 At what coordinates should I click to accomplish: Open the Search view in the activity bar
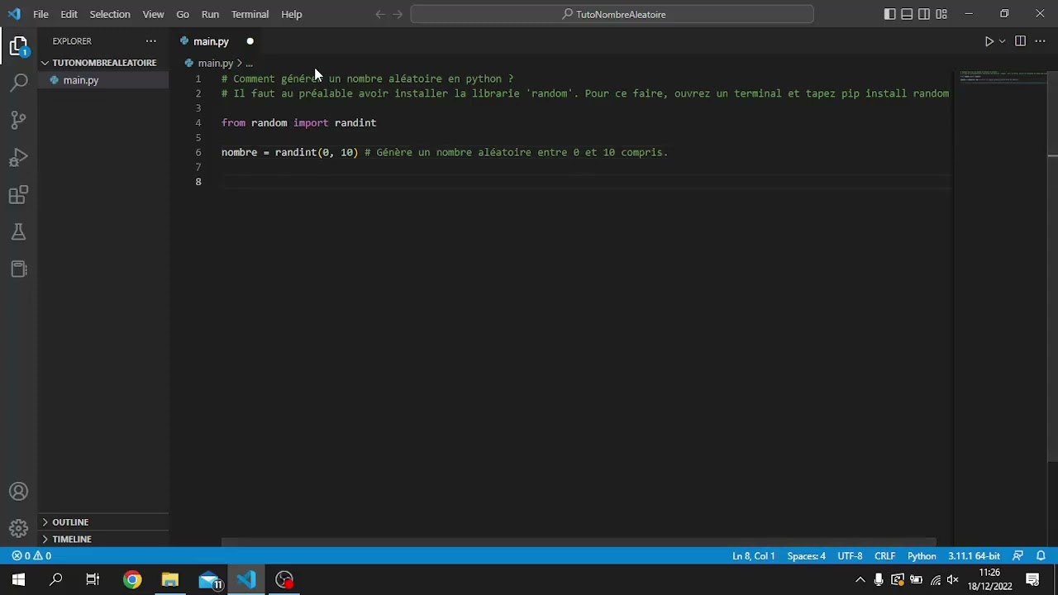point(18,83)
